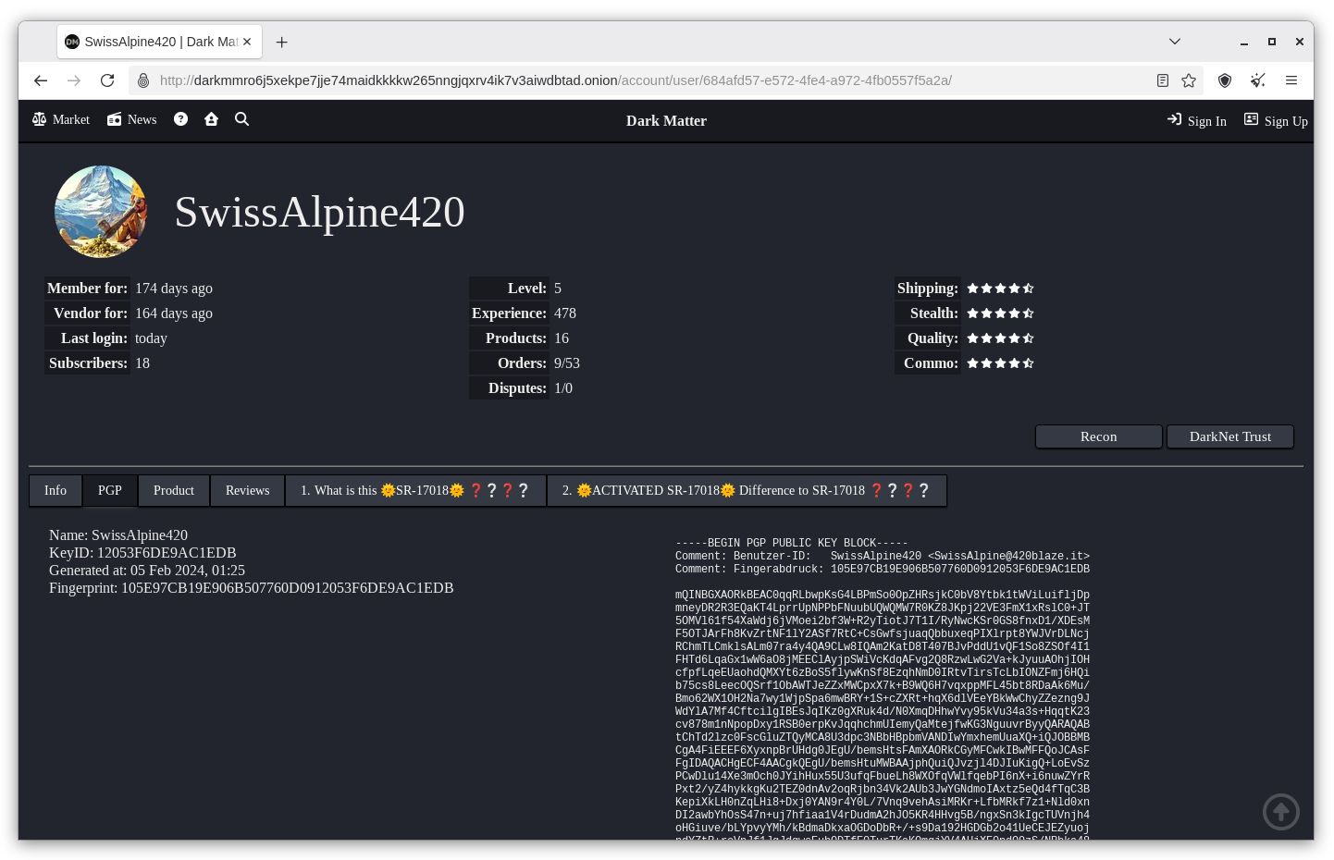Viewport: 1334px width, 860px height.
Task: Click the shield icon in the toolbar
Action: [1225, 80]
